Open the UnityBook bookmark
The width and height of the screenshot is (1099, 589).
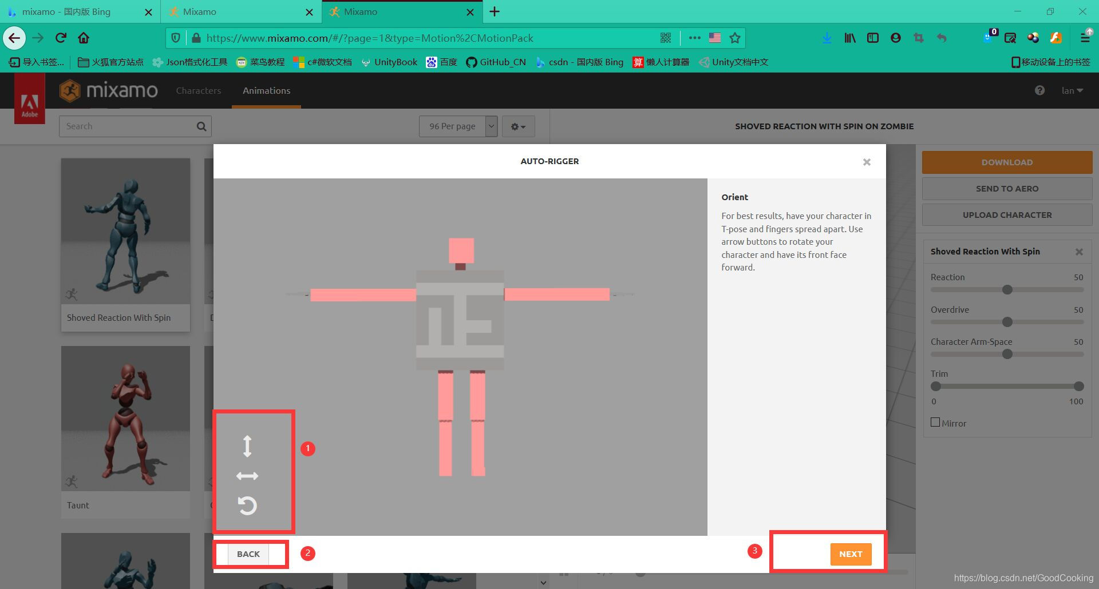[x=389, y=62]
